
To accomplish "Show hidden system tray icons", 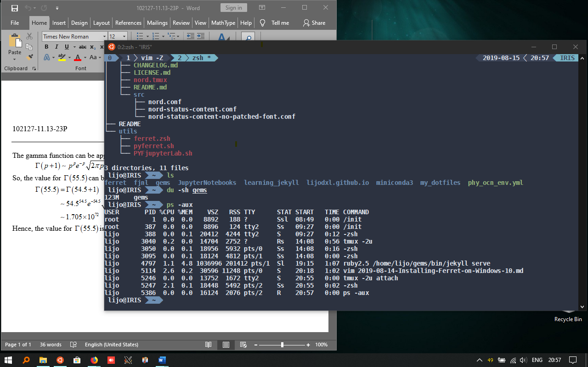I will (480, 360).
